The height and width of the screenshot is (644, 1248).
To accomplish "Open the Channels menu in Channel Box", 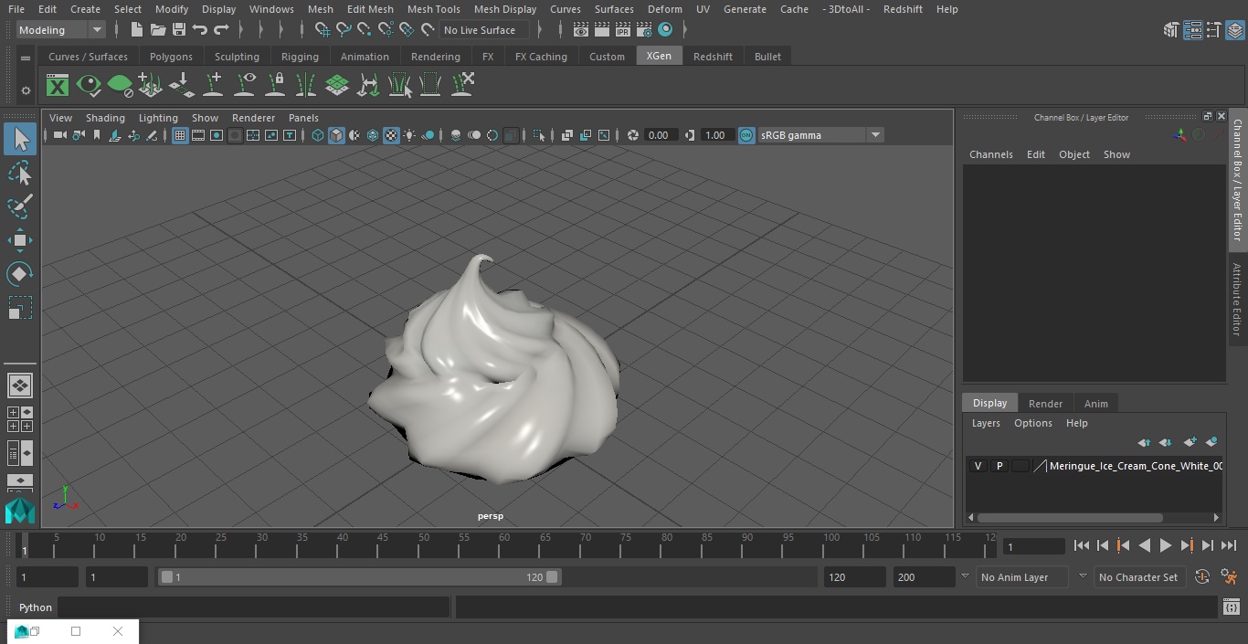I will pyautogui.click(x=990, y=154).
